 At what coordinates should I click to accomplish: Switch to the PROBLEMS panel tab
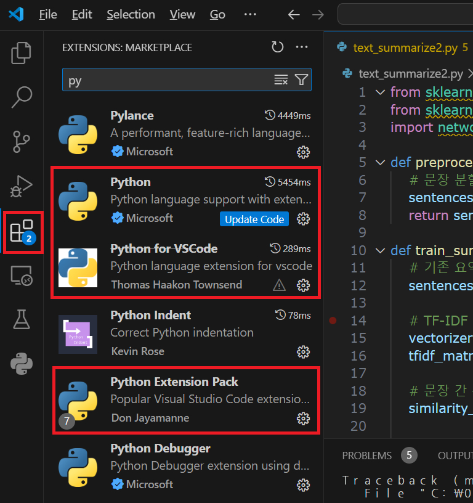tap(366, 456)
